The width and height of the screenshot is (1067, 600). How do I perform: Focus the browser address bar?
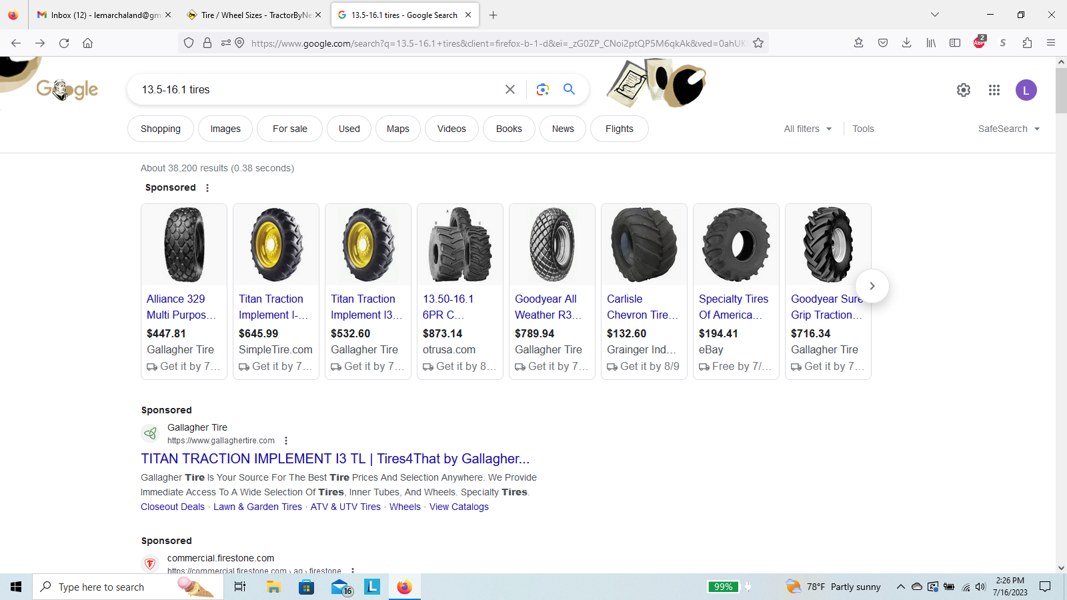[497, 43]
